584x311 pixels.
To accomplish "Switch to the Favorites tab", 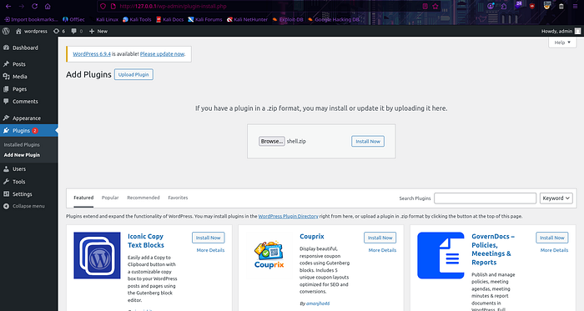I will (x=178, y=198).
